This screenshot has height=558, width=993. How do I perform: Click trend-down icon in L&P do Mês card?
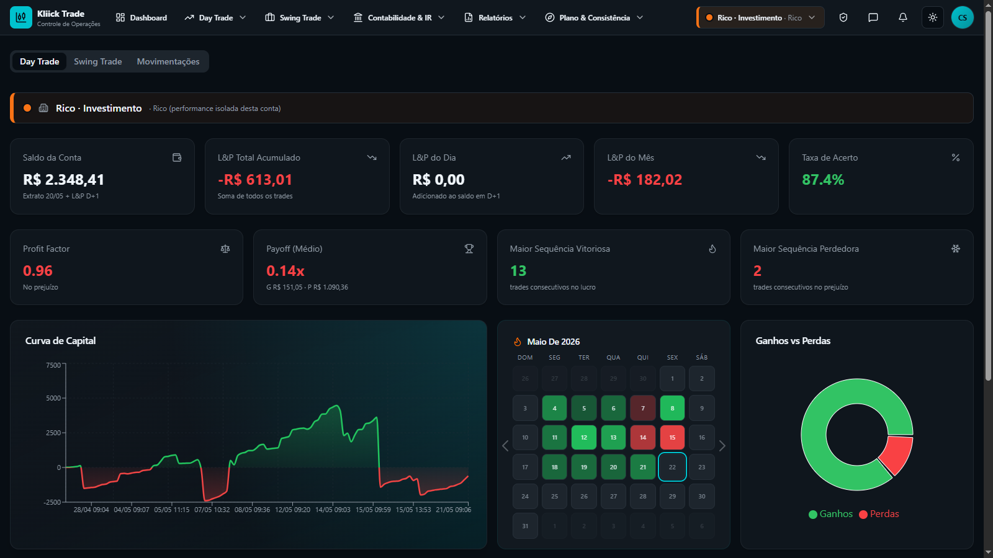click(x=761, y=157)
